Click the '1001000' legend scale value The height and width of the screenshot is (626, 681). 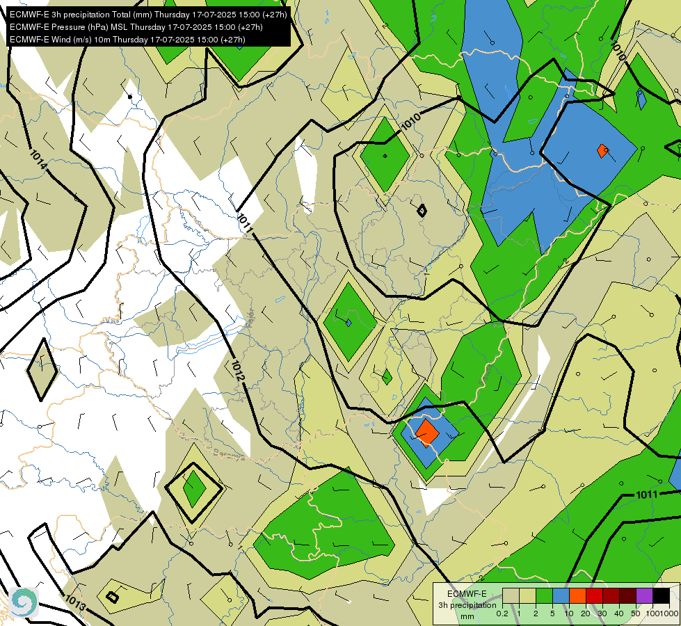(662, 613)
